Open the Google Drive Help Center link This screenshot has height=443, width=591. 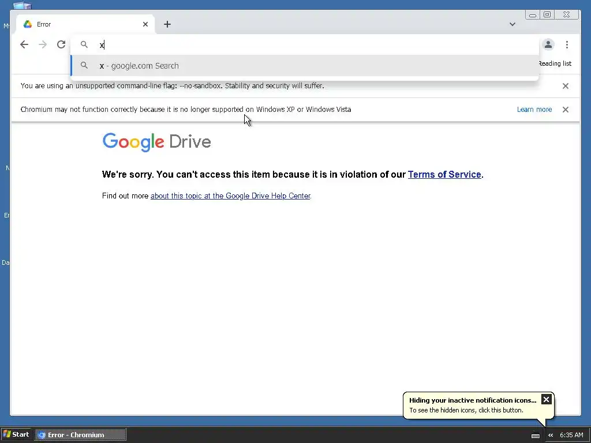pyautogui.click(x=230, y=196)
